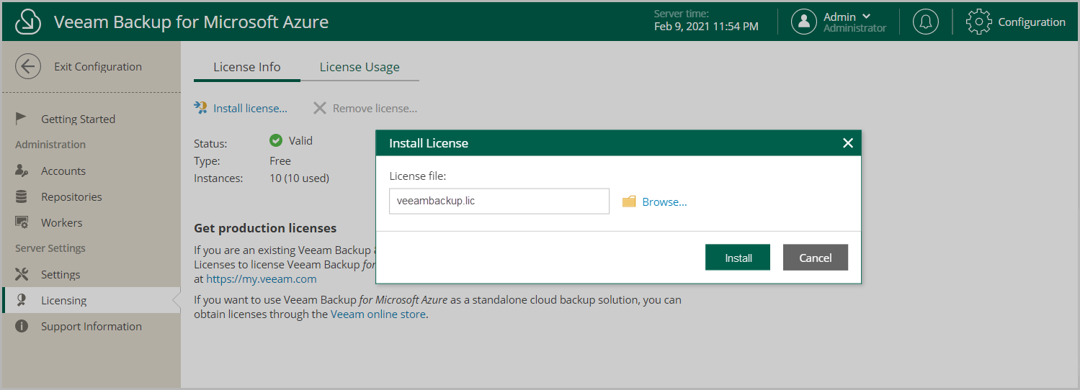Click the Settings wrench icon
Screen dimensions: 1080x390
coord(22,274)
